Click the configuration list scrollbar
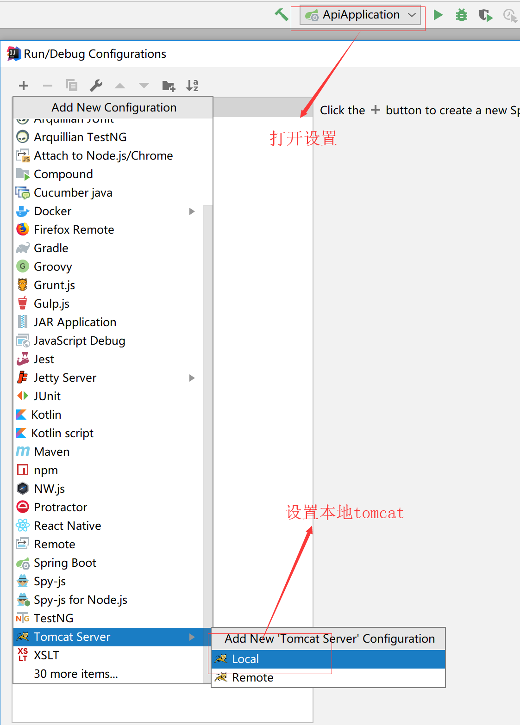This screenshot has height=725, width=520. (208, 444)
